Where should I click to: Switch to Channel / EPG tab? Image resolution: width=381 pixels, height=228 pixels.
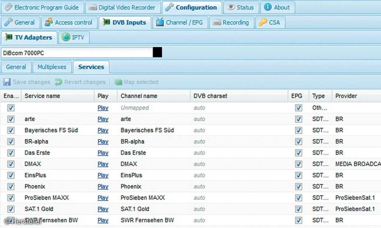point(180,22)
